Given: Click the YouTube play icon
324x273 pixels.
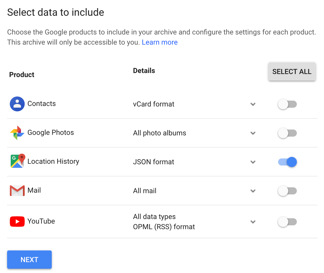Looking at the screenshot, I should (x=17, y=222).
